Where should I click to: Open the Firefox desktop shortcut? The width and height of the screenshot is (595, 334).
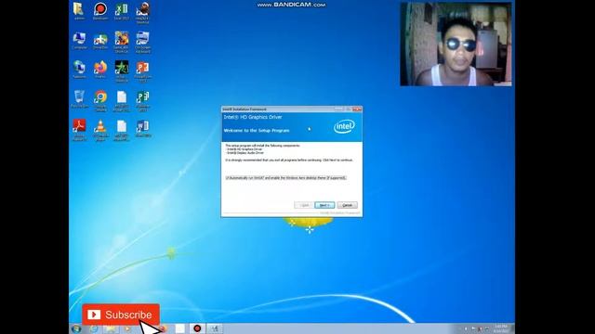point(100,70)
